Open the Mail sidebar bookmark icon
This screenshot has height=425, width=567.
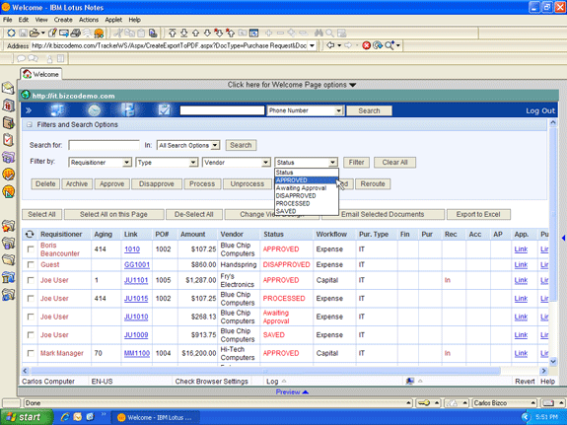coord(8,88)
